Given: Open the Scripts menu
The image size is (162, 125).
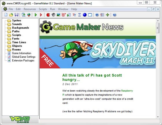Looking at the screenshot, I should point(43,9).
